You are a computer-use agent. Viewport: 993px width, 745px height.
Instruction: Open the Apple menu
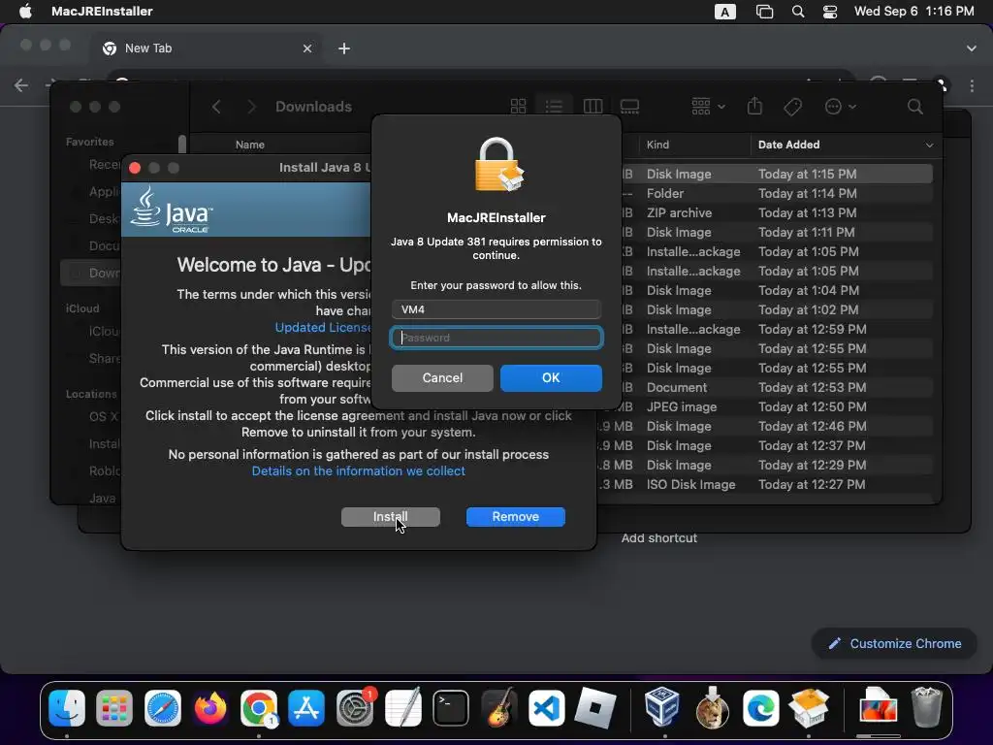25,12
